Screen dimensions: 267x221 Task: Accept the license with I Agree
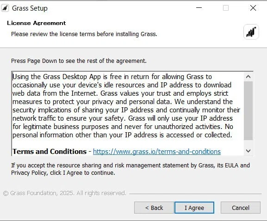coord(194,208)
